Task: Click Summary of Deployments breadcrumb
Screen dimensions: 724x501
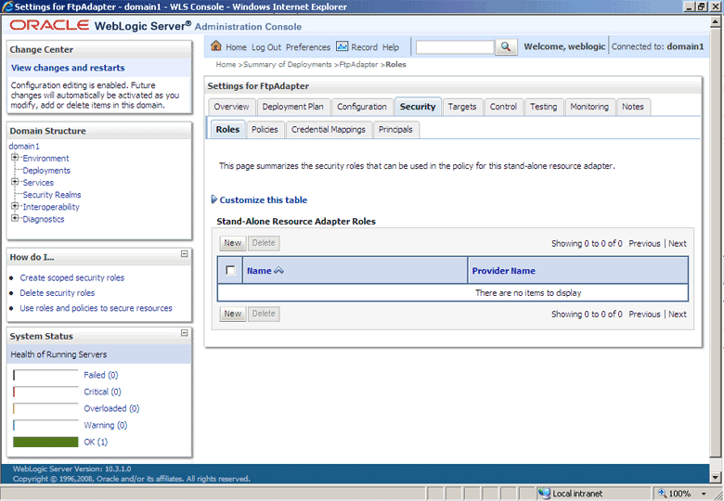Action: 287,65
